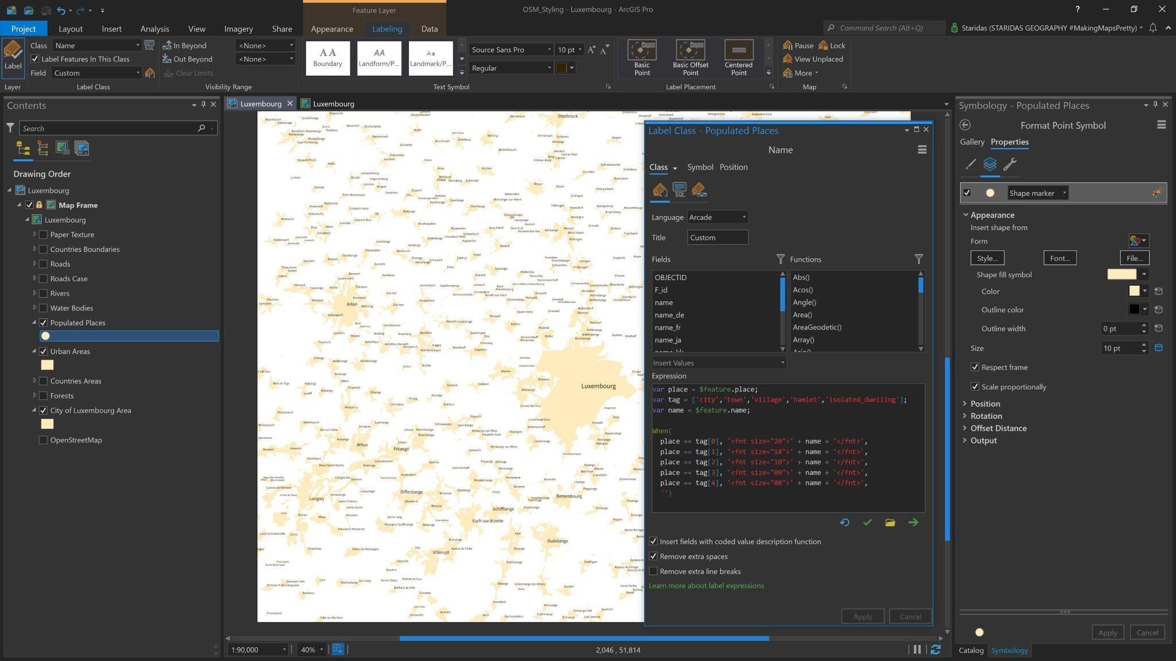This screenshot has height=661, width=1176.
Task: Click the verify expression green checkmark
Action: point(867,523)
